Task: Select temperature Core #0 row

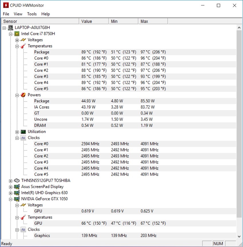Action: [x=135, y=58]
